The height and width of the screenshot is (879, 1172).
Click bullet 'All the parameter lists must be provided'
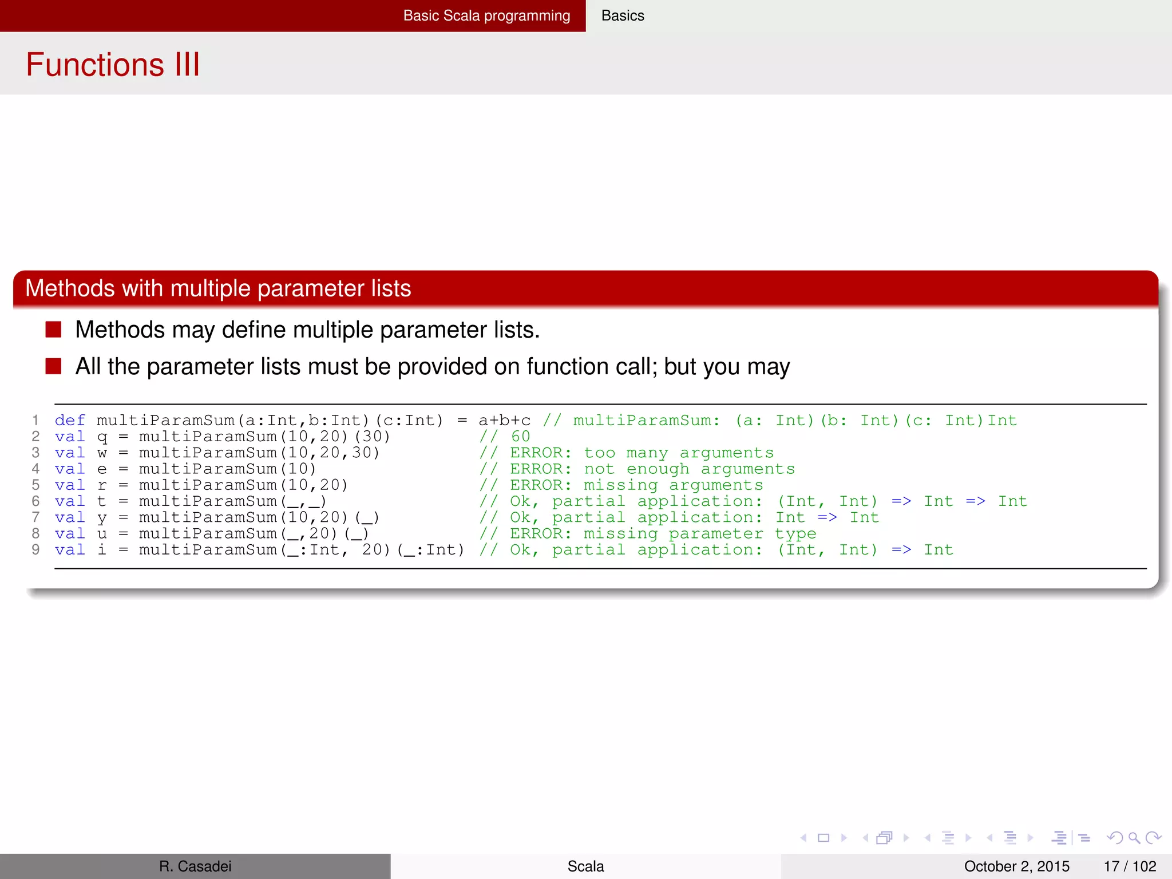[x=432, y=366]
